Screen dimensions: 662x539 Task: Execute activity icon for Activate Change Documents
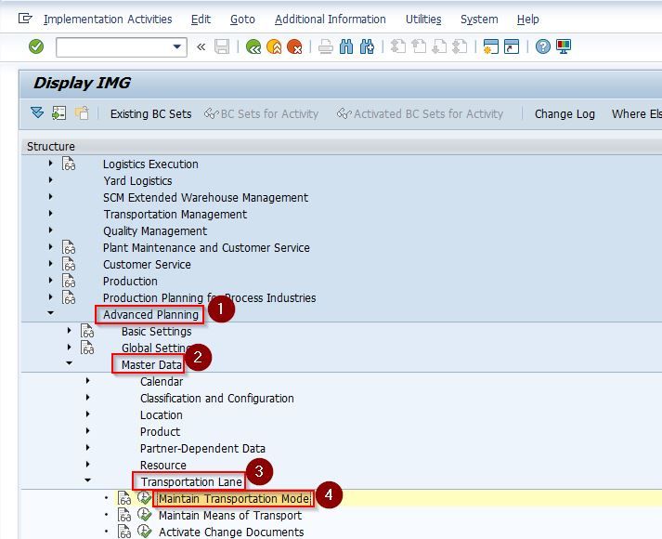(x=145, y=531)
